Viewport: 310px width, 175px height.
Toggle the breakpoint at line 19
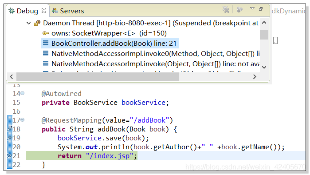(x=9, y=138)
